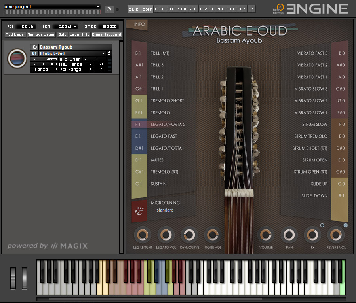Switch to the Pro Edit tab
The width and height of the screenshot is (356, 303).
pos(164,9)
